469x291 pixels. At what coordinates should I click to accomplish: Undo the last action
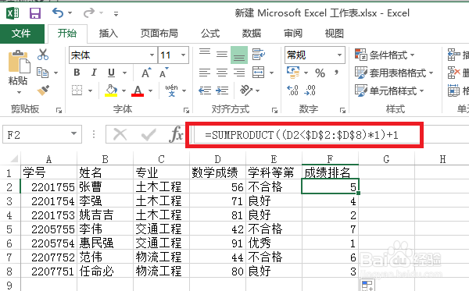click(x=58, y=13)
